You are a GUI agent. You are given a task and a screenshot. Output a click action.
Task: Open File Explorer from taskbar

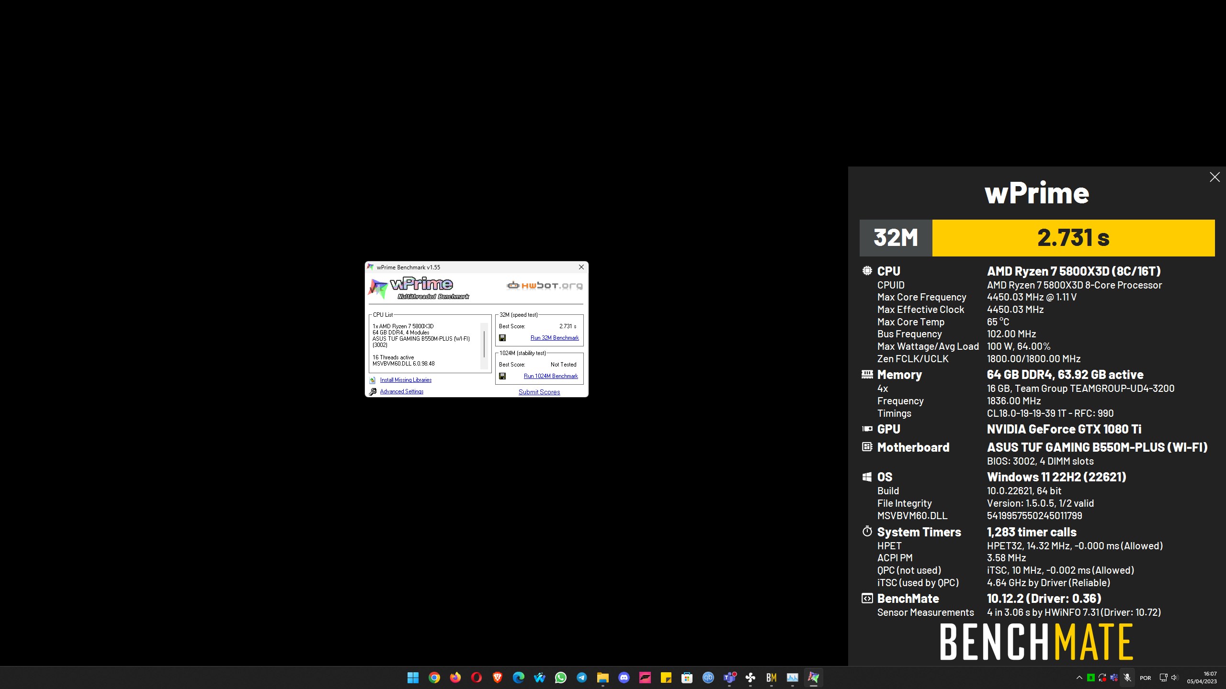602,678
